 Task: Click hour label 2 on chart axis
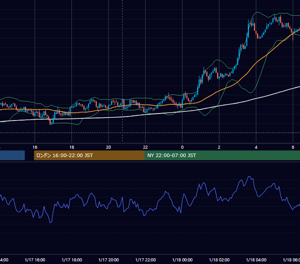219,147
